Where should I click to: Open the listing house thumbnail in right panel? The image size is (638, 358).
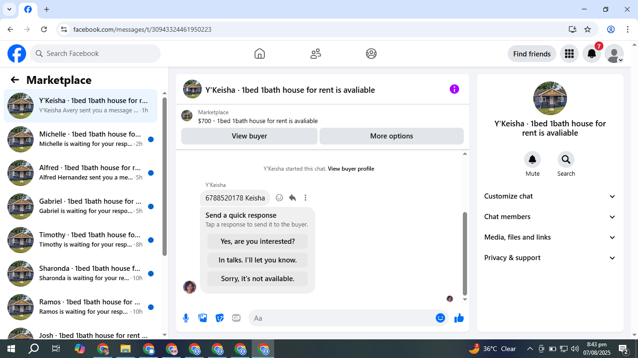(550, 98)
